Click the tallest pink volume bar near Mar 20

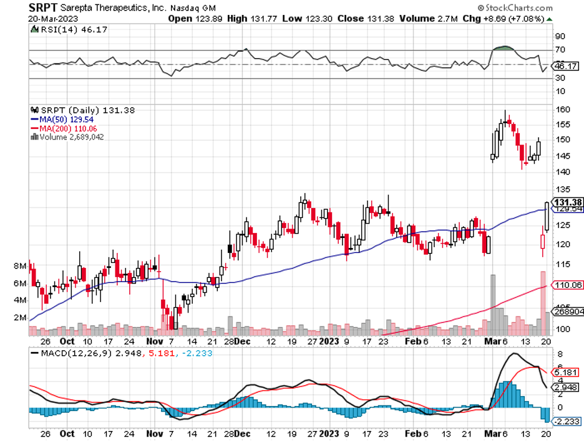[543, 303]
